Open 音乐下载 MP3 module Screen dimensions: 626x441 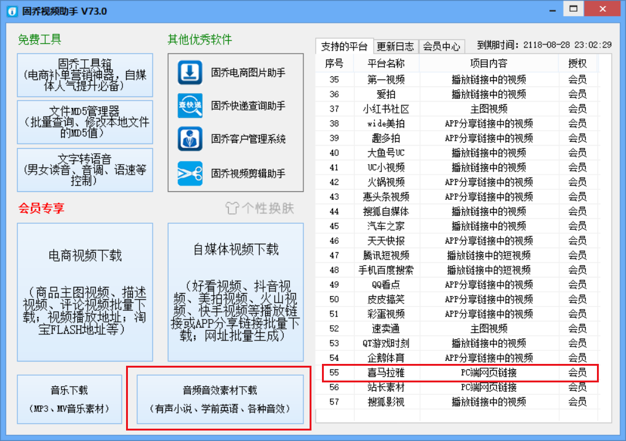(x=69, y=399)
